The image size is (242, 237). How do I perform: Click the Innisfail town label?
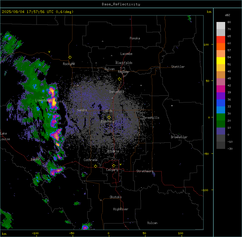tap(117, 92)
